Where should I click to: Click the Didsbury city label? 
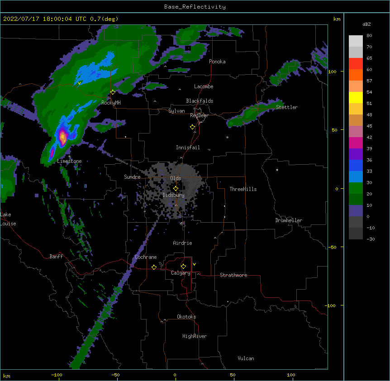click(174, 195)
